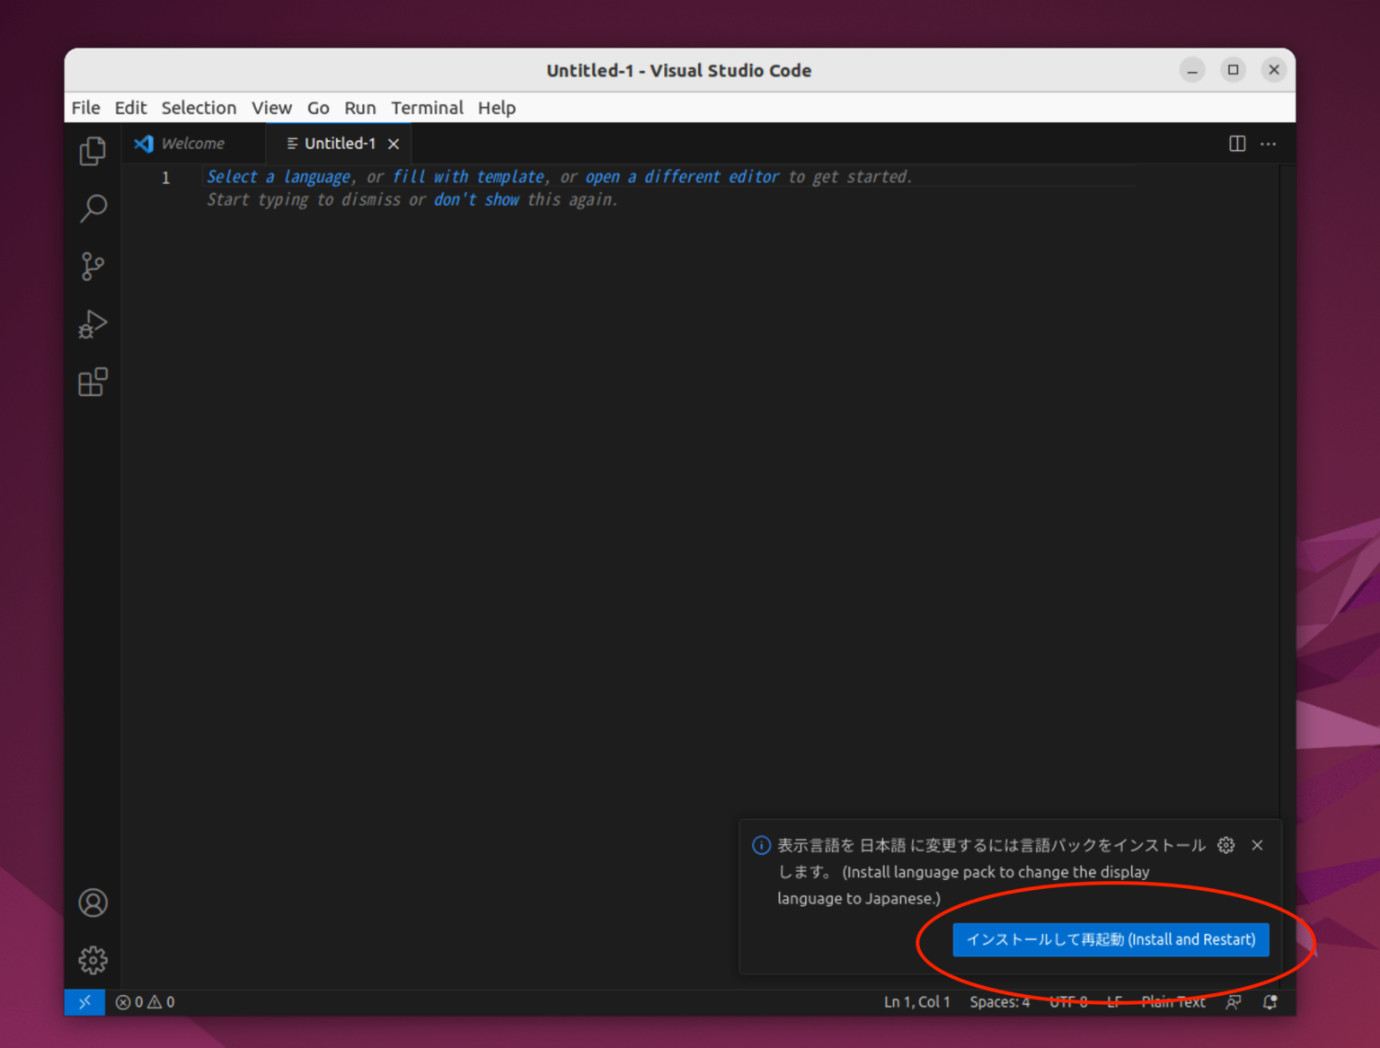Follow the don't show link
1380x1048 pixels.
click(x=476, y=199)
